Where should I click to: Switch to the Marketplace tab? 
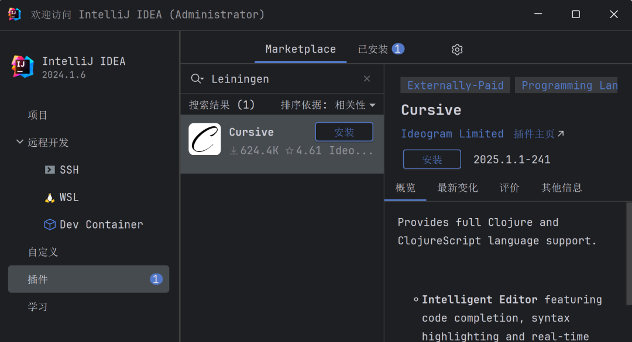tap(300, 49)
